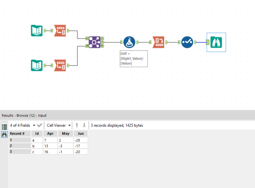Select record row number 3
This screenshot has height=188, width=255.
(x=20, y=151)
